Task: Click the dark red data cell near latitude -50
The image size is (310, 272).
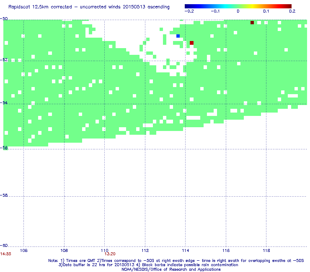Action: [252, 23]
